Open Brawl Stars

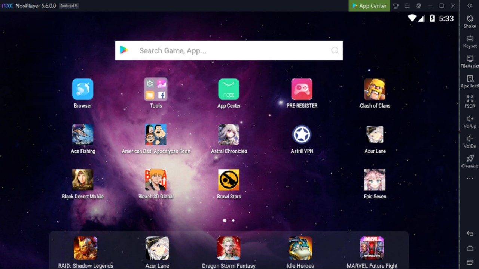click(229, 180)
